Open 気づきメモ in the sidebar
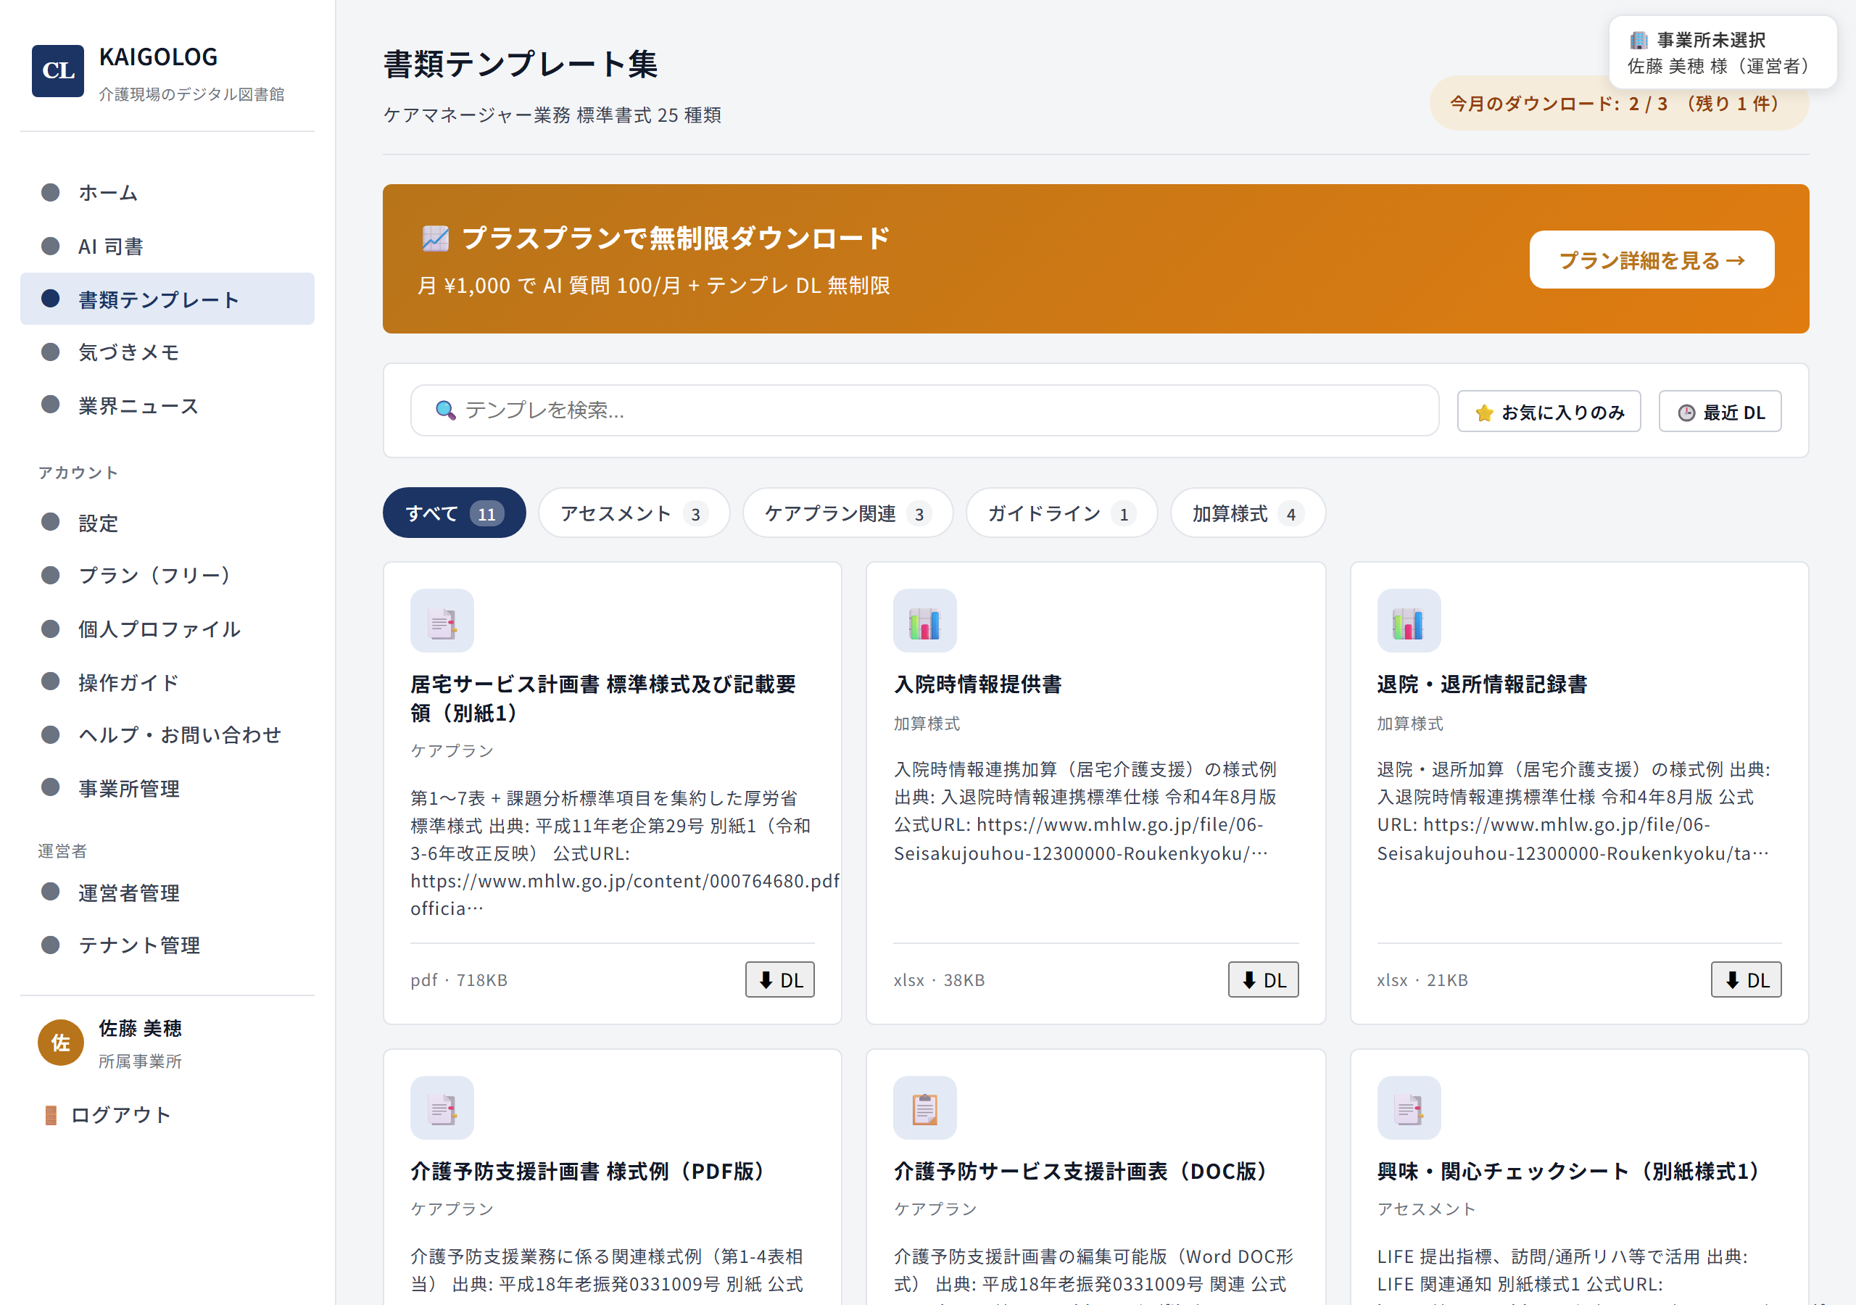1856x1305 pixels. (x=167, y=352)
